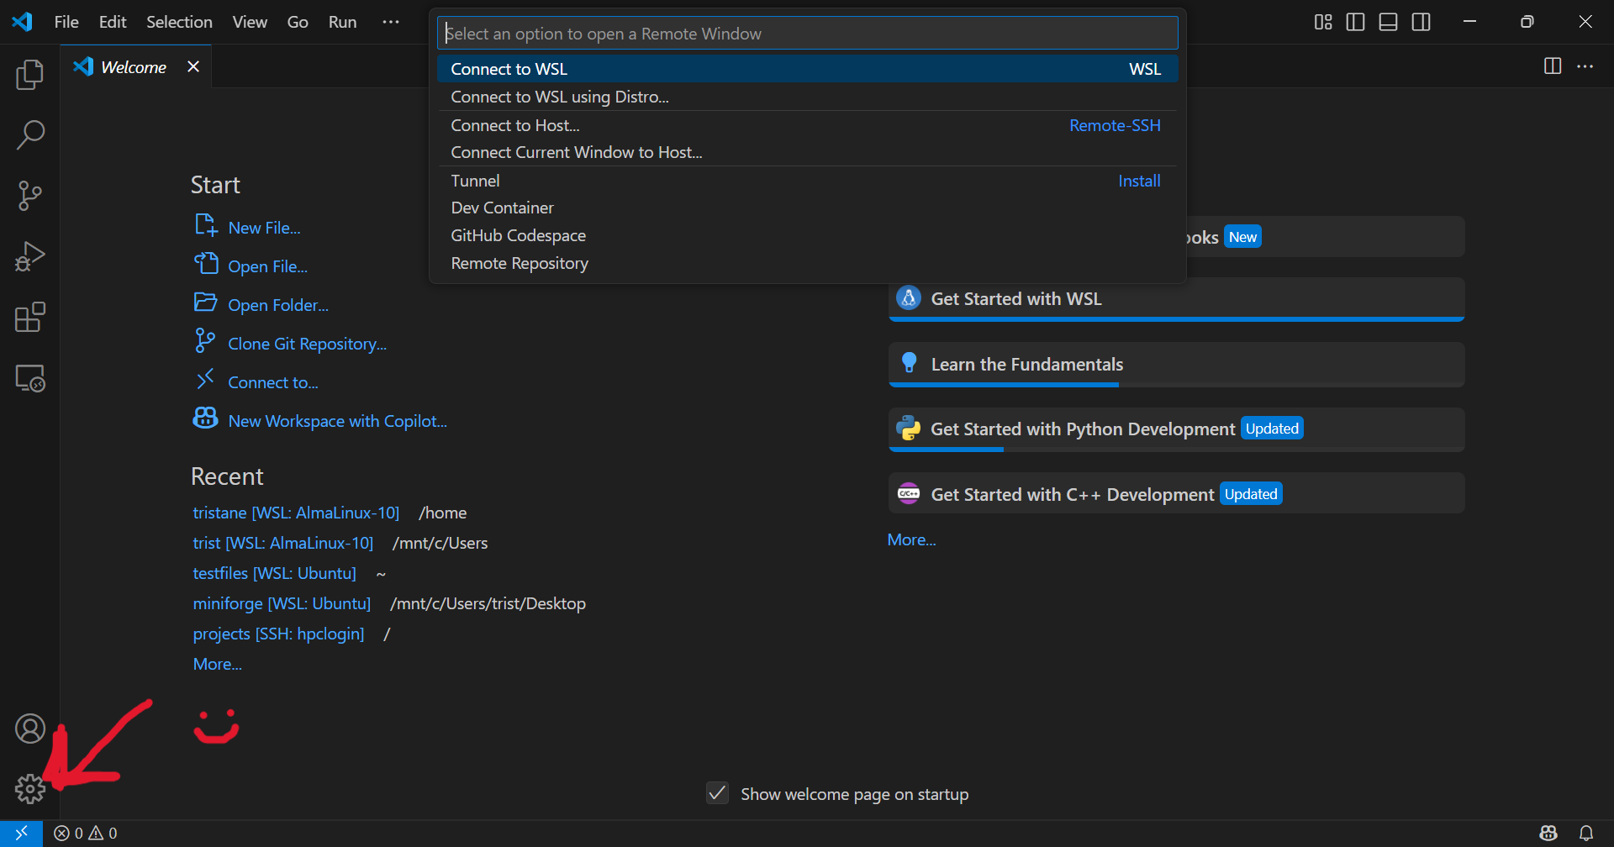
Task: Open the Manage gear icon
Action: pos(30,789)
